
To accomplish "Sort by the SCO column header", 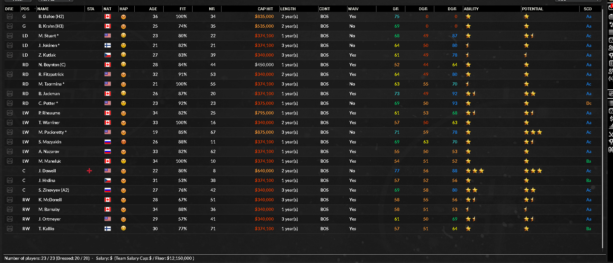I will pos(588,9).
